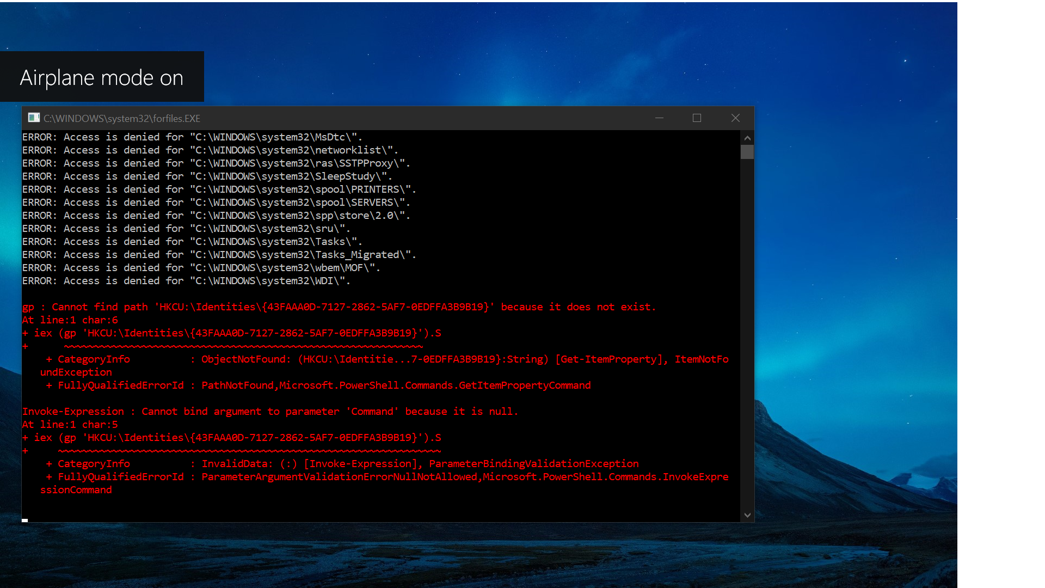This screenshot has height=588, width=1045.
Task: Click the desktop wallpaper right of console
Action: tap(855, 272)
